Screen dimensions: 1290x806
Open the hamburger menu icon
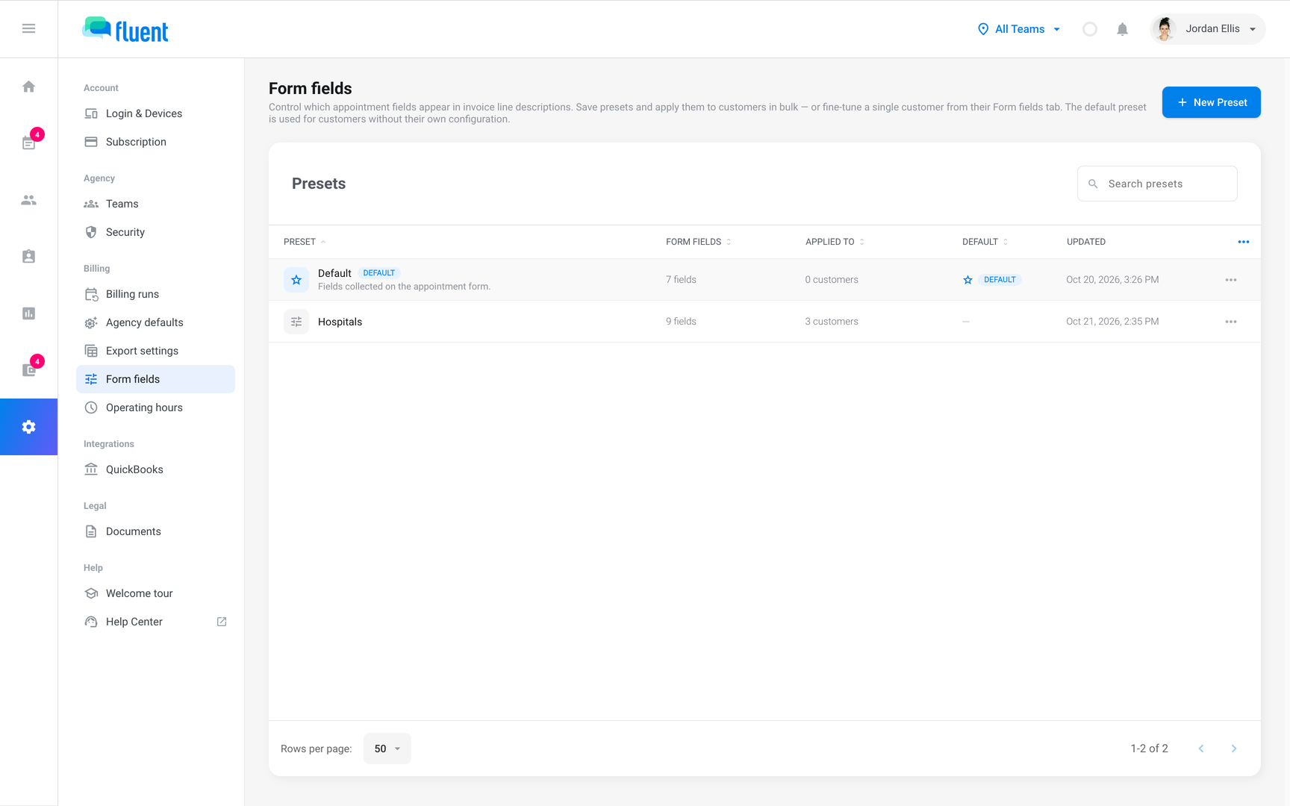tap(28, 28)
